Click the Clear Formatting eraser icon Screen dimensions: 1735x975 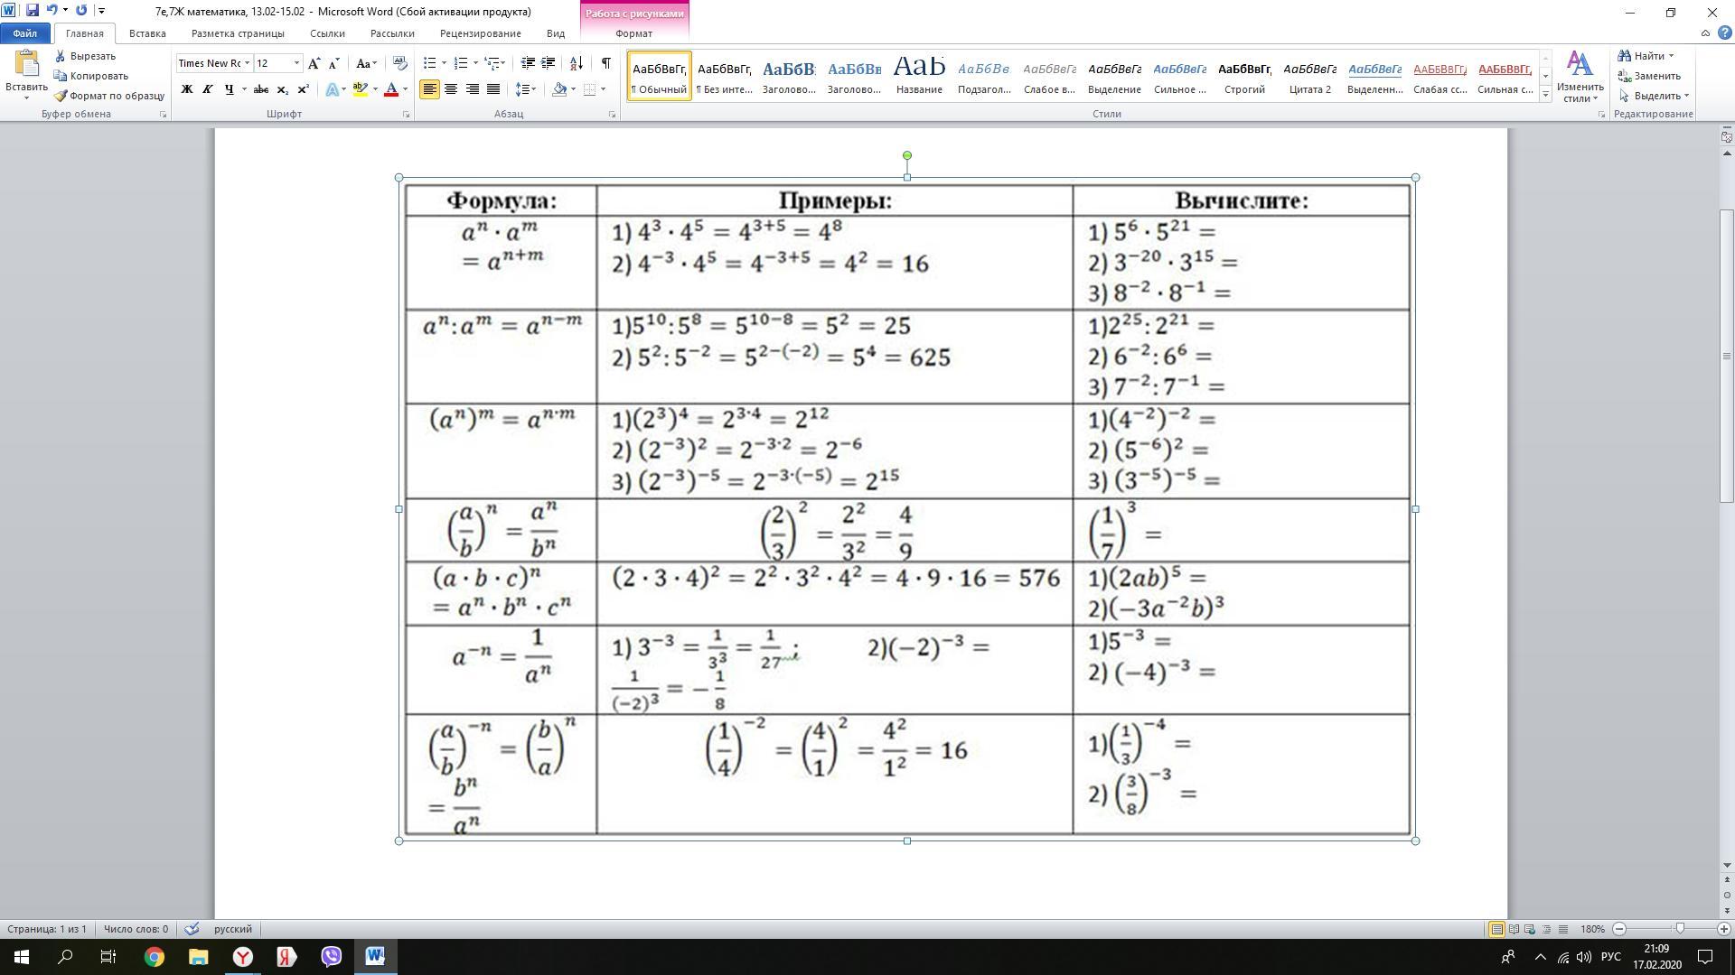pyautogui.click(x=400, y=63)
